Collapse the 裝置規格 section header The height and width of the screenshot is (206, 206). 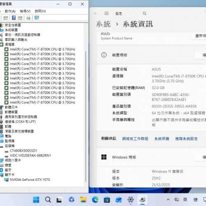coord(151,55)
